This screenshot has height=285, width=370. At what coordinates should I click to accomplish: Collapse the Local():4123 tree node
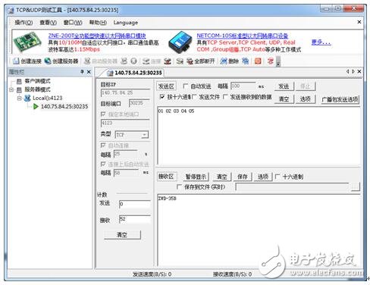(19, 98)
